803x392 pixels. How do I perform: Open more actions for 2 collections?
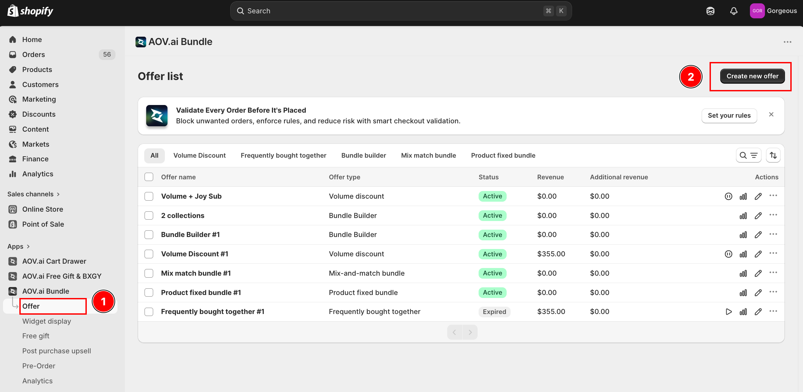773,215
